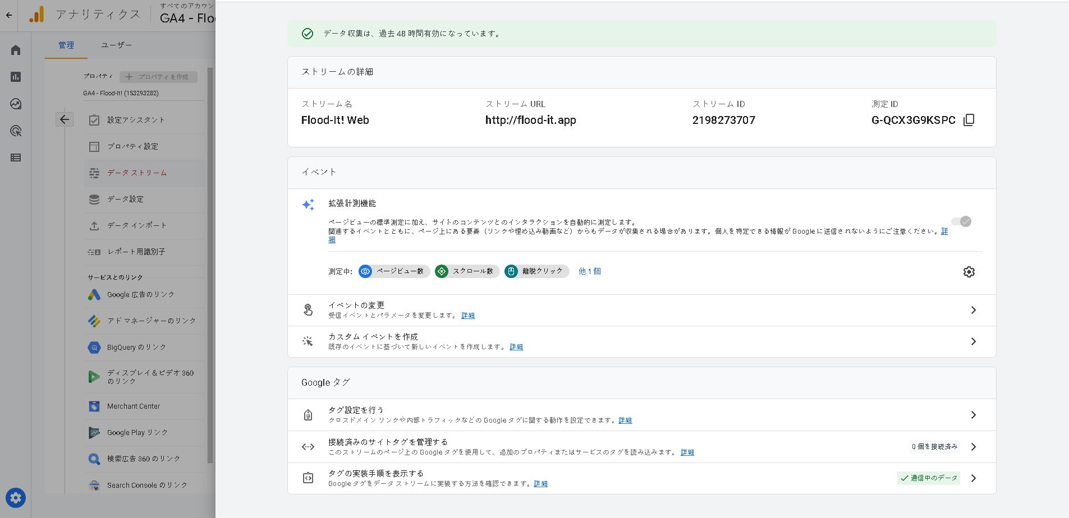The image size is (1069, 518).
Task: Open Home from the left sidebar
Action: 16,50
